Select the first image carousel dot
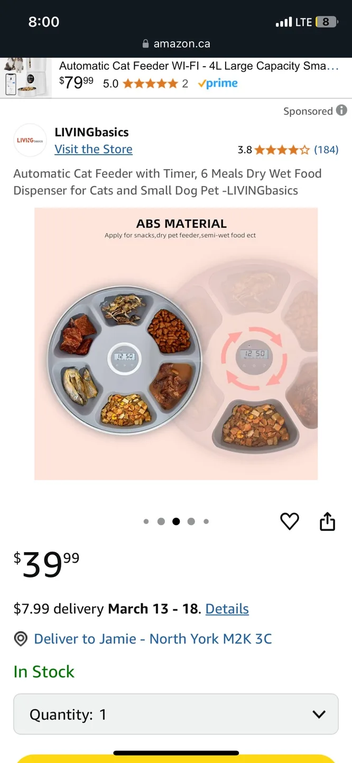352x763 pixels. (146, 521)
